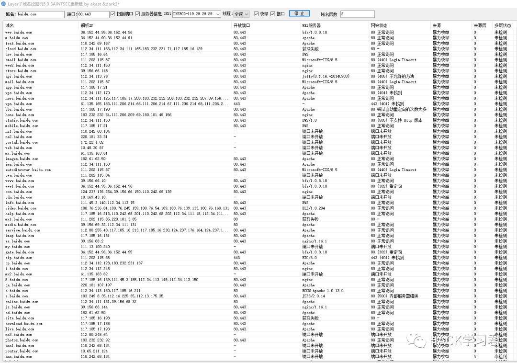Select the www.baidu.com row
Image resolution: width=517 pixels, height=363 pixels.
coord(258,32)
